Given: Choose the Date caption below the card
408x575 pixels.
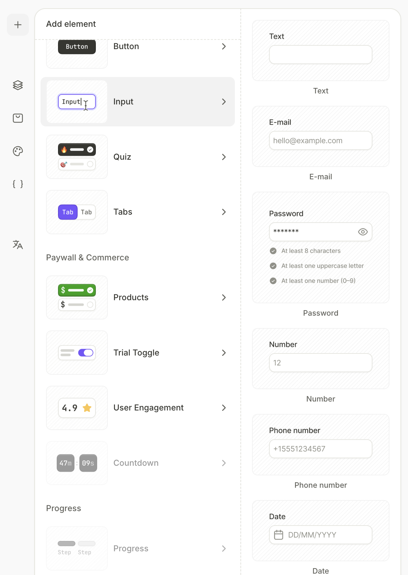Looking at the screenshot, I should [x=321, y=571].
